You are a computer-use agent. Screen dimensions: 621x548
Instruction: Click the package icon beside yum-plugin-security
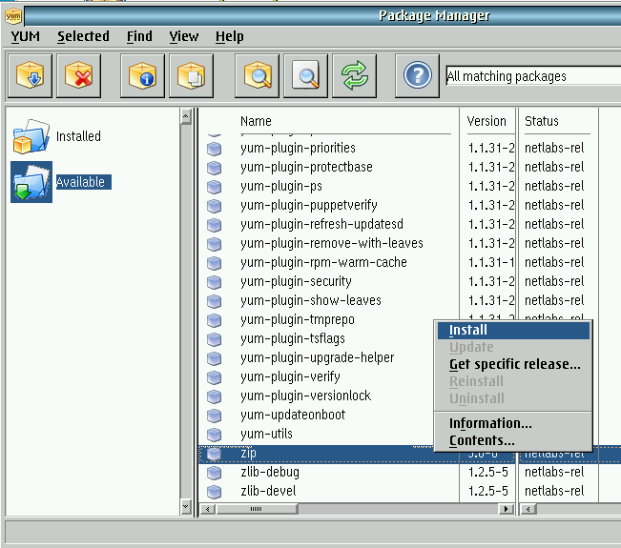(215, 282)
